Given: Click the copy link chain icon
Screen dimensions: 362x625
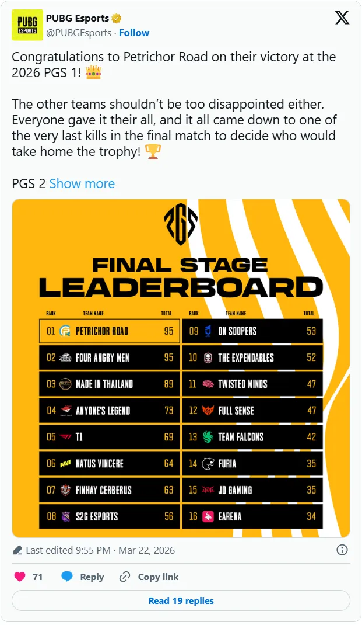Looking at the screenshot, I should (x=124, y=577).
